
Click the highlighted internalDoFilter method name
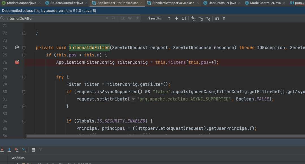[x=89, y=48]
